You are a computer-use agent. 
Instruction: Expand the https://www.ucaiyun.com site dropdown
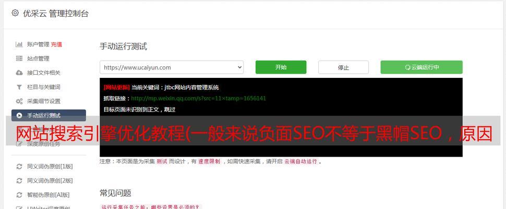[172, 67]
